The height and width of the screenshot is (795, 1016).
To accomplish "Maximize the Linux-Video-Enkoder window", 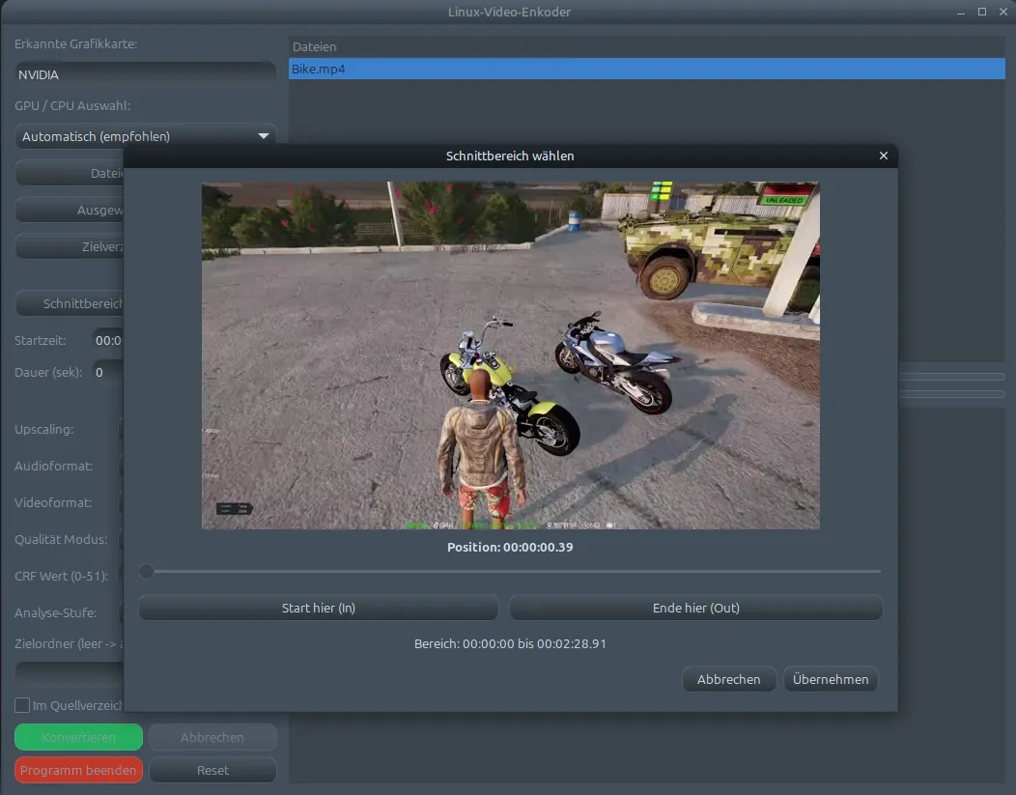I will [982, 12].
